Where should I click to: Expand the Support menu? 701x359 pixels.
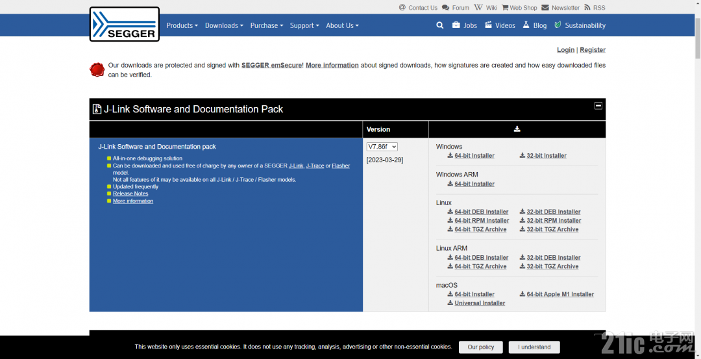click(304, 25)
